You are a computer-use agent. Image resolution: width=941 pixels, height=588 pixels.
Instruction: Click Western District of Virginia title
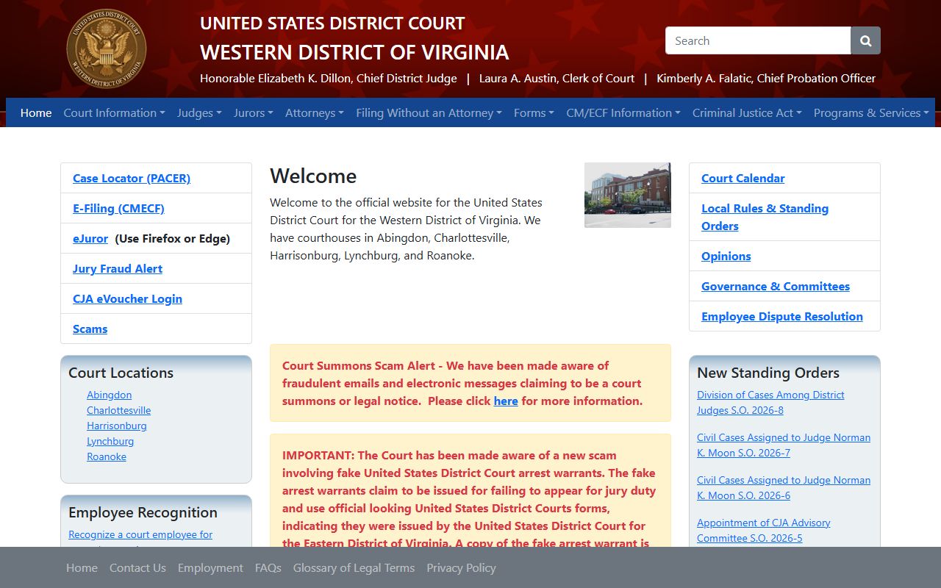354,52
